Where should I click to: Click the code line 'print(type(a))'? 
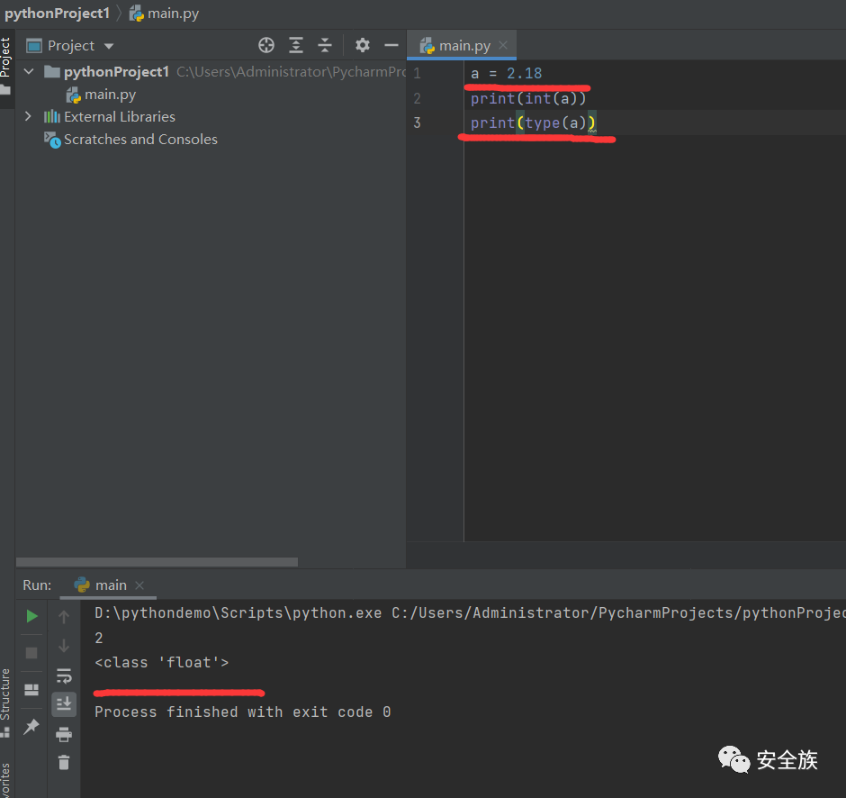click(x=533, y=123)
